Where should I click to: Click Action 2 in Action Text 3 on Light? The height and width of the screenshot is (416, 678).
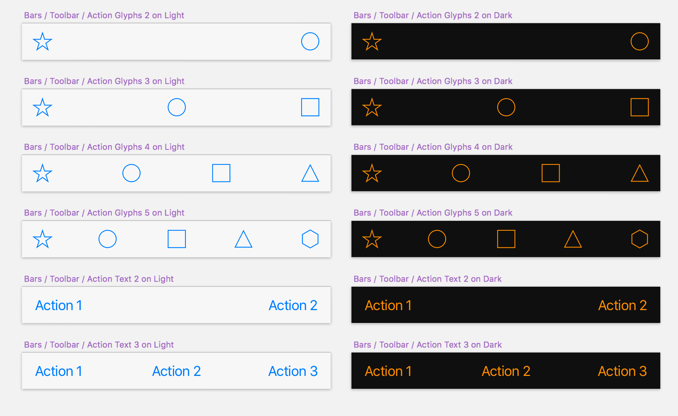click(x=176, y=371)
